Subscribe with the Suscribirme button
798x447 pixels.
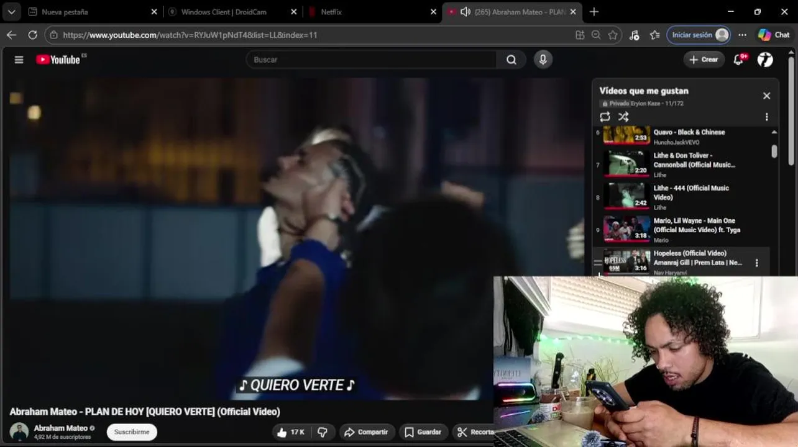coord(132,432)
